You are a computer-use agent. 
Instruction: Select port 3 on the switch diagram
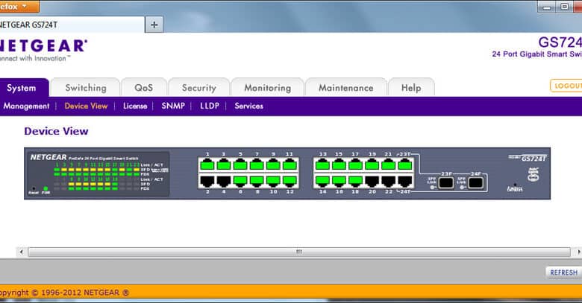click(223, 165)
